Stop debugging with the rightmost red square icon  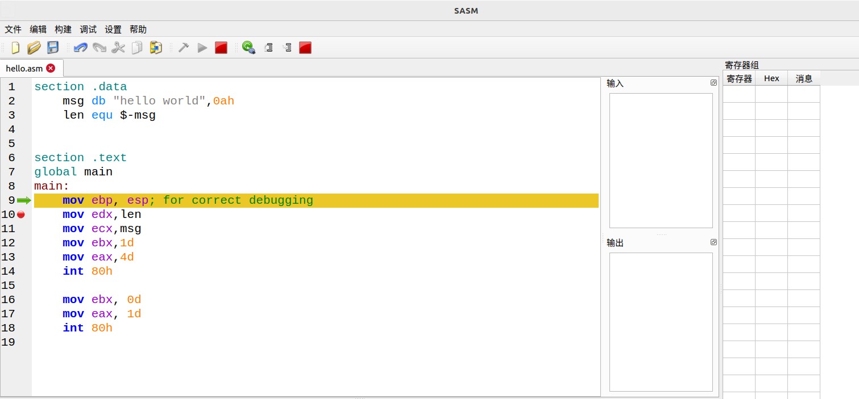click(x=305, y=48)
